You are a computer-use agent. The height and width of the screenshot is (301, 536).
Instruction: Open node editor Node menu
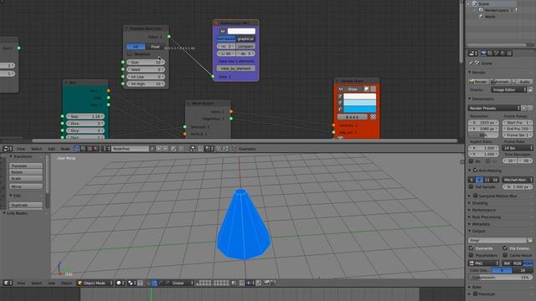click(65, 149)
